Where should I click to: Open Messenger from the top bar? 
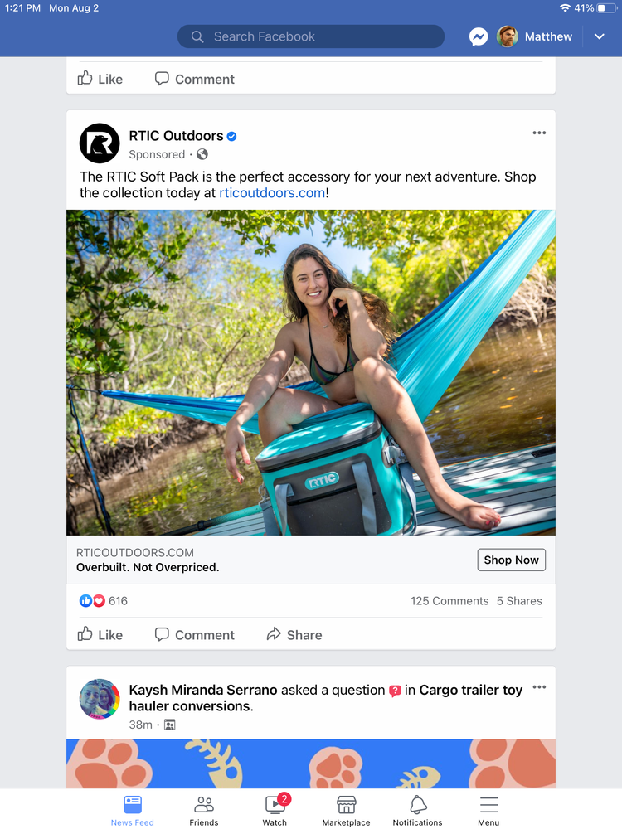coord(479,36)
